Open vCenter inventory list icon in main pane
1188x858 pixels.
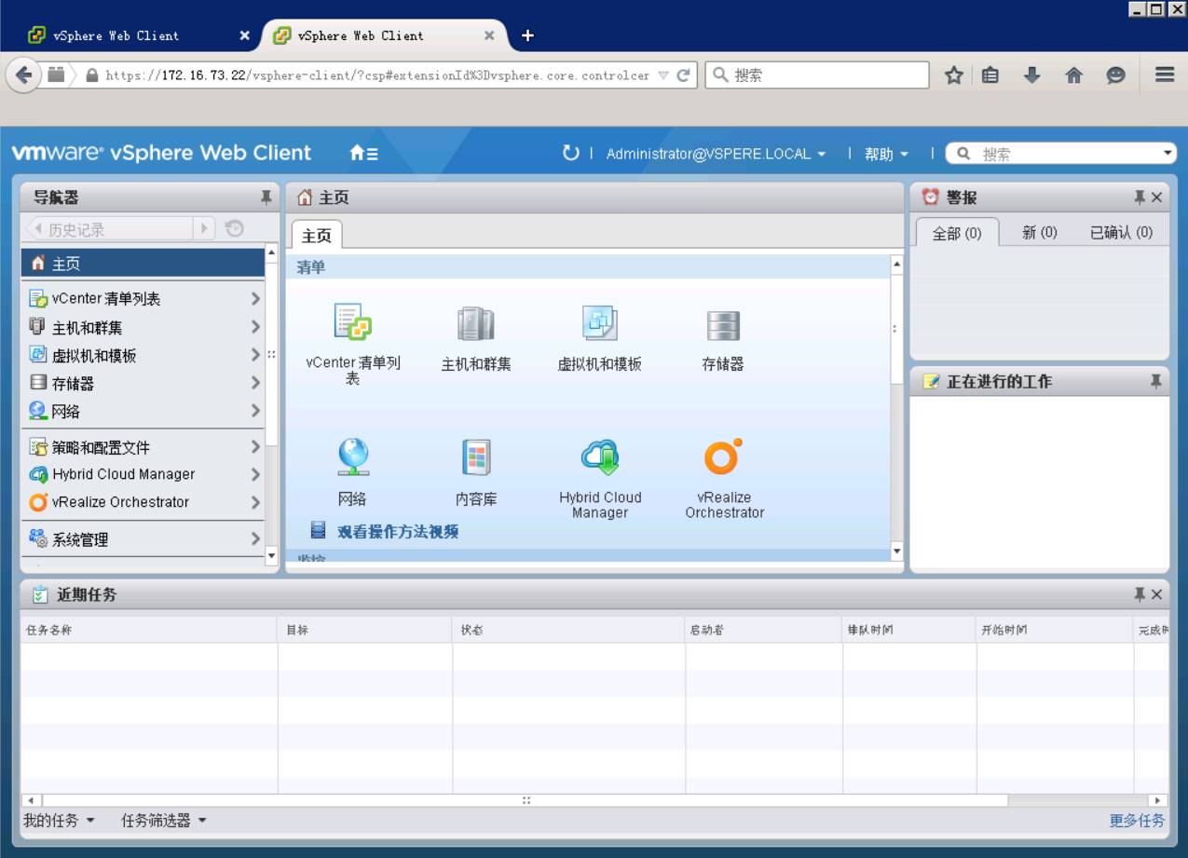[x=353, y=323]
